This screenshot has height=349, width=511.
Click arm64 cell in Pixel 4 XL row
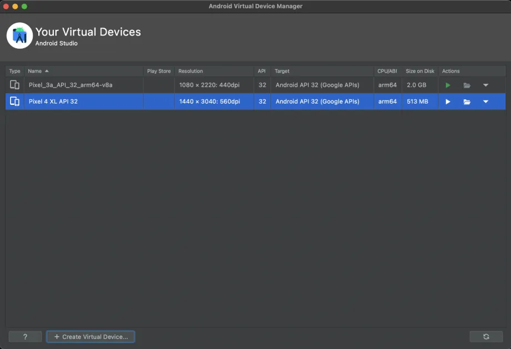(388, 101)
